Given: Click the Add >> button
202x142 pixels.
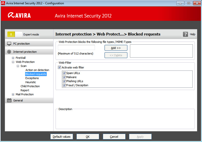Looking at the screenshot, I should point(116,48).
